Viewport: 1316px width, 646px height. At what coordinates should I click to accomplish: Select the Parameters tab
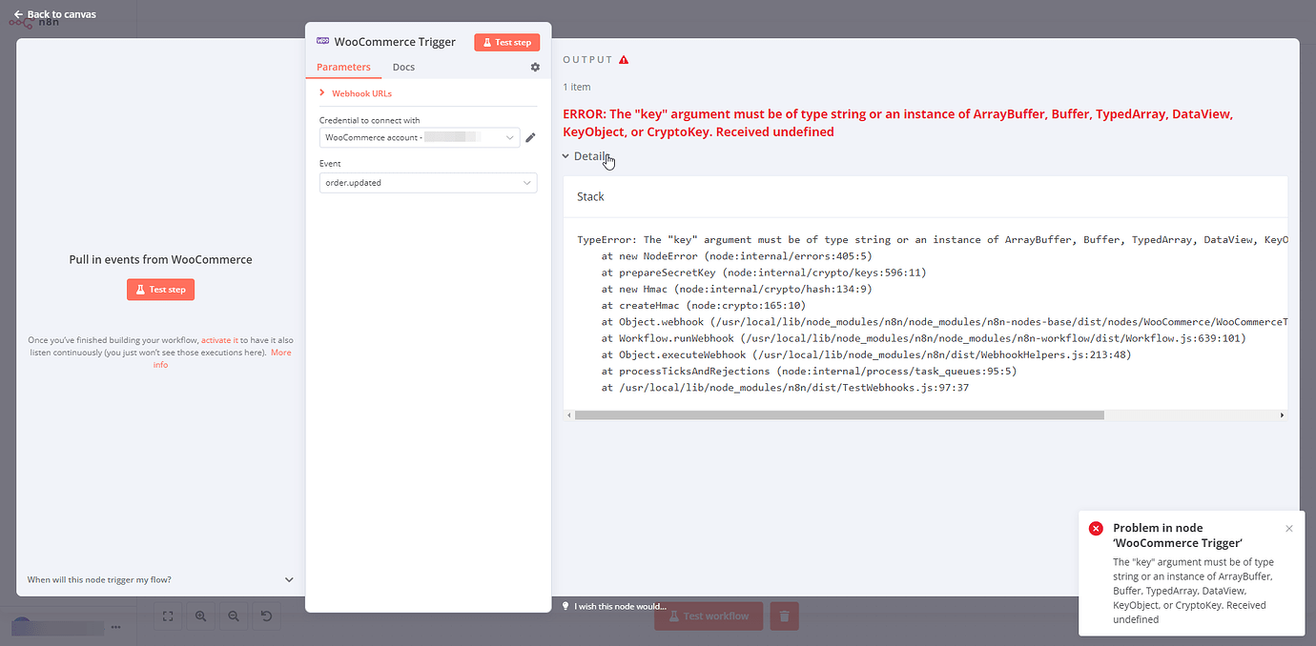click(x=344, y=67)
